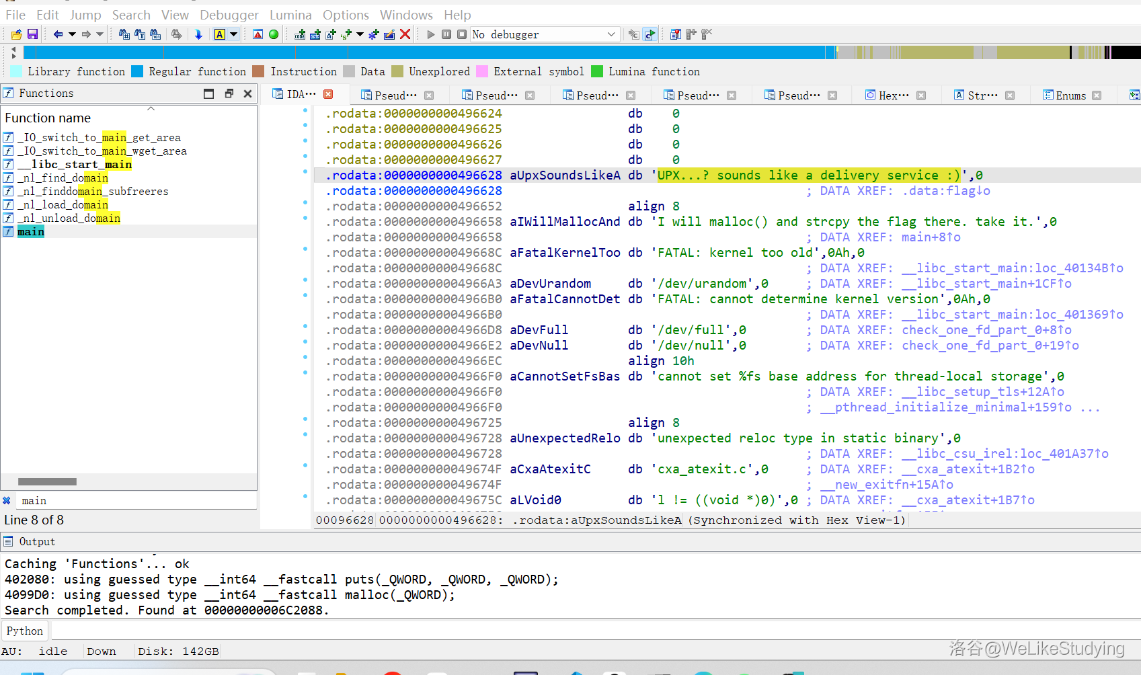Click the blue down-arrow jump icon
Screen dimensions: 1141x675
(198, 34)
